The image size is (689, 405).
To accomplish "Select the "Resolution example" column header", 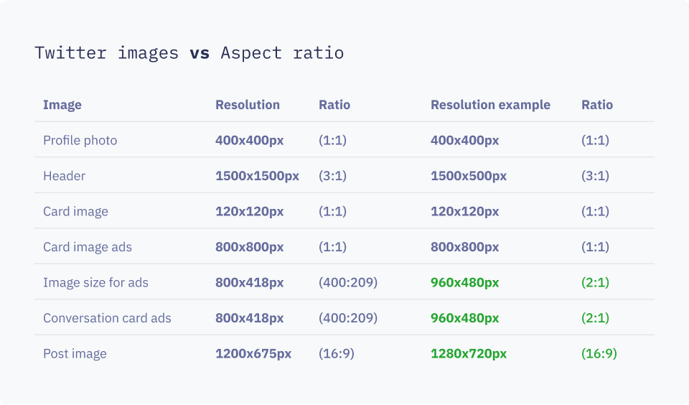I will coord(490,105).
